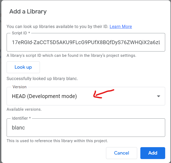
Task: Cancel the Add a Library dialog
Action: (121, 153)
